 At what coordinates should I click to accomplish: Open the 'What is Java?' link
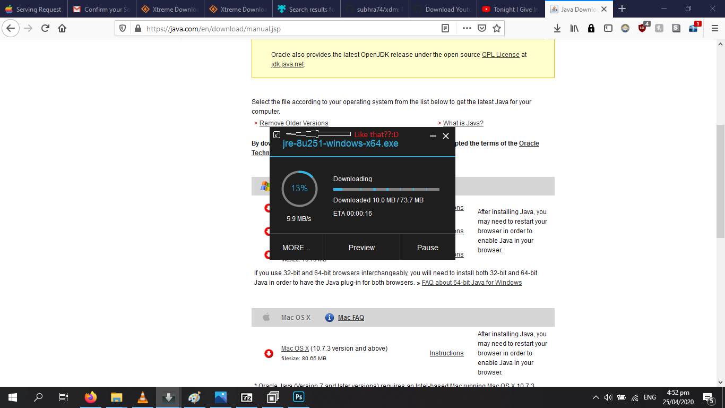click(x=462, y=123)
